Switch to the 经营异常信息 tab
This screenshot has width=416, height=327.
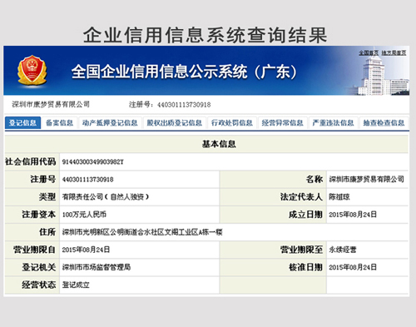point(282,123)
